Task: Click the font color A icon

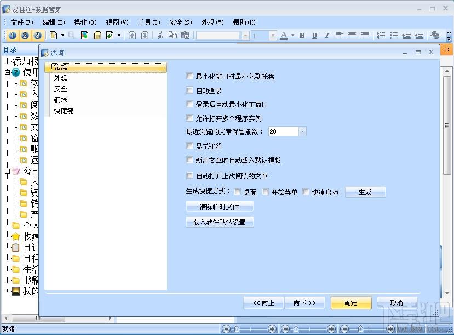Action: pyautogui.click(x=284, y=35)
